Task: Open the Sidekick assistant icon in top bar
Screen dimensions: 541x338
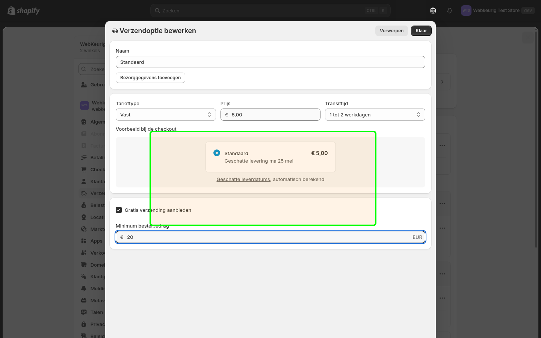Action: [433, 11]
